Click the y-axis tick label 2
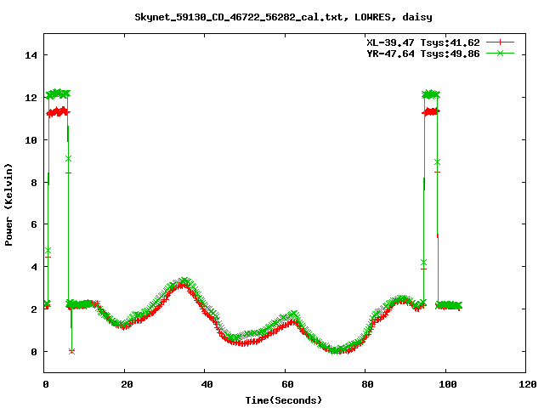 pos(34,309)
